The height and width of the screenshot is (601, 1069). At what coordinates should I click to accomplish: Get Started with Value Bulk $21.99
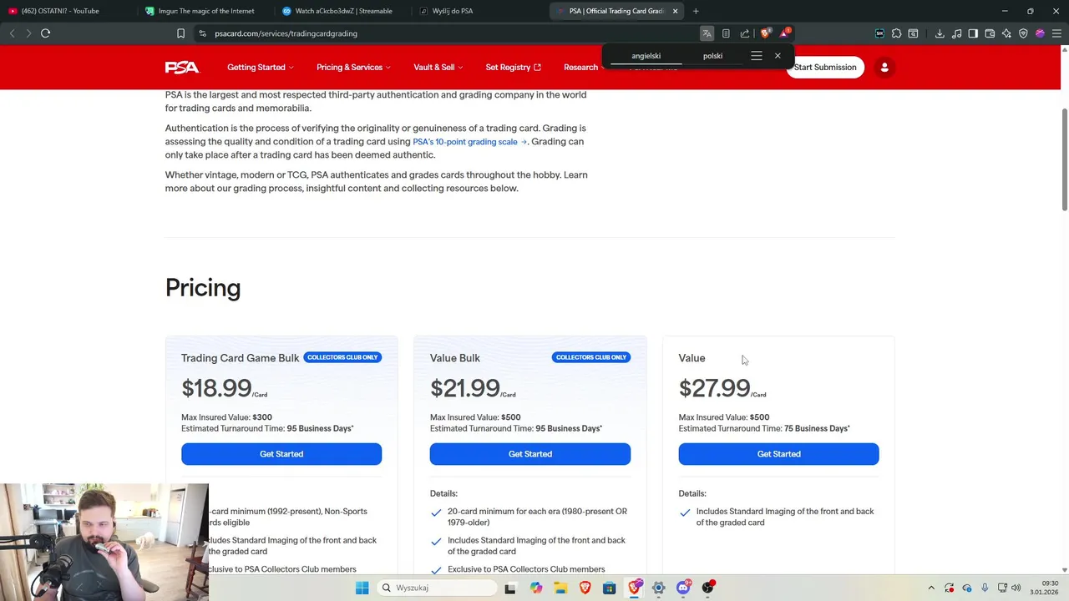tap(530, 454)
